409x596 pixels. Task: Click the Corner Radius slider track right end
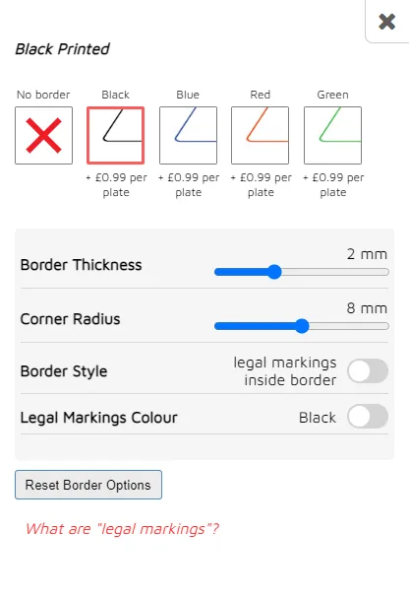tap(384, 326)
